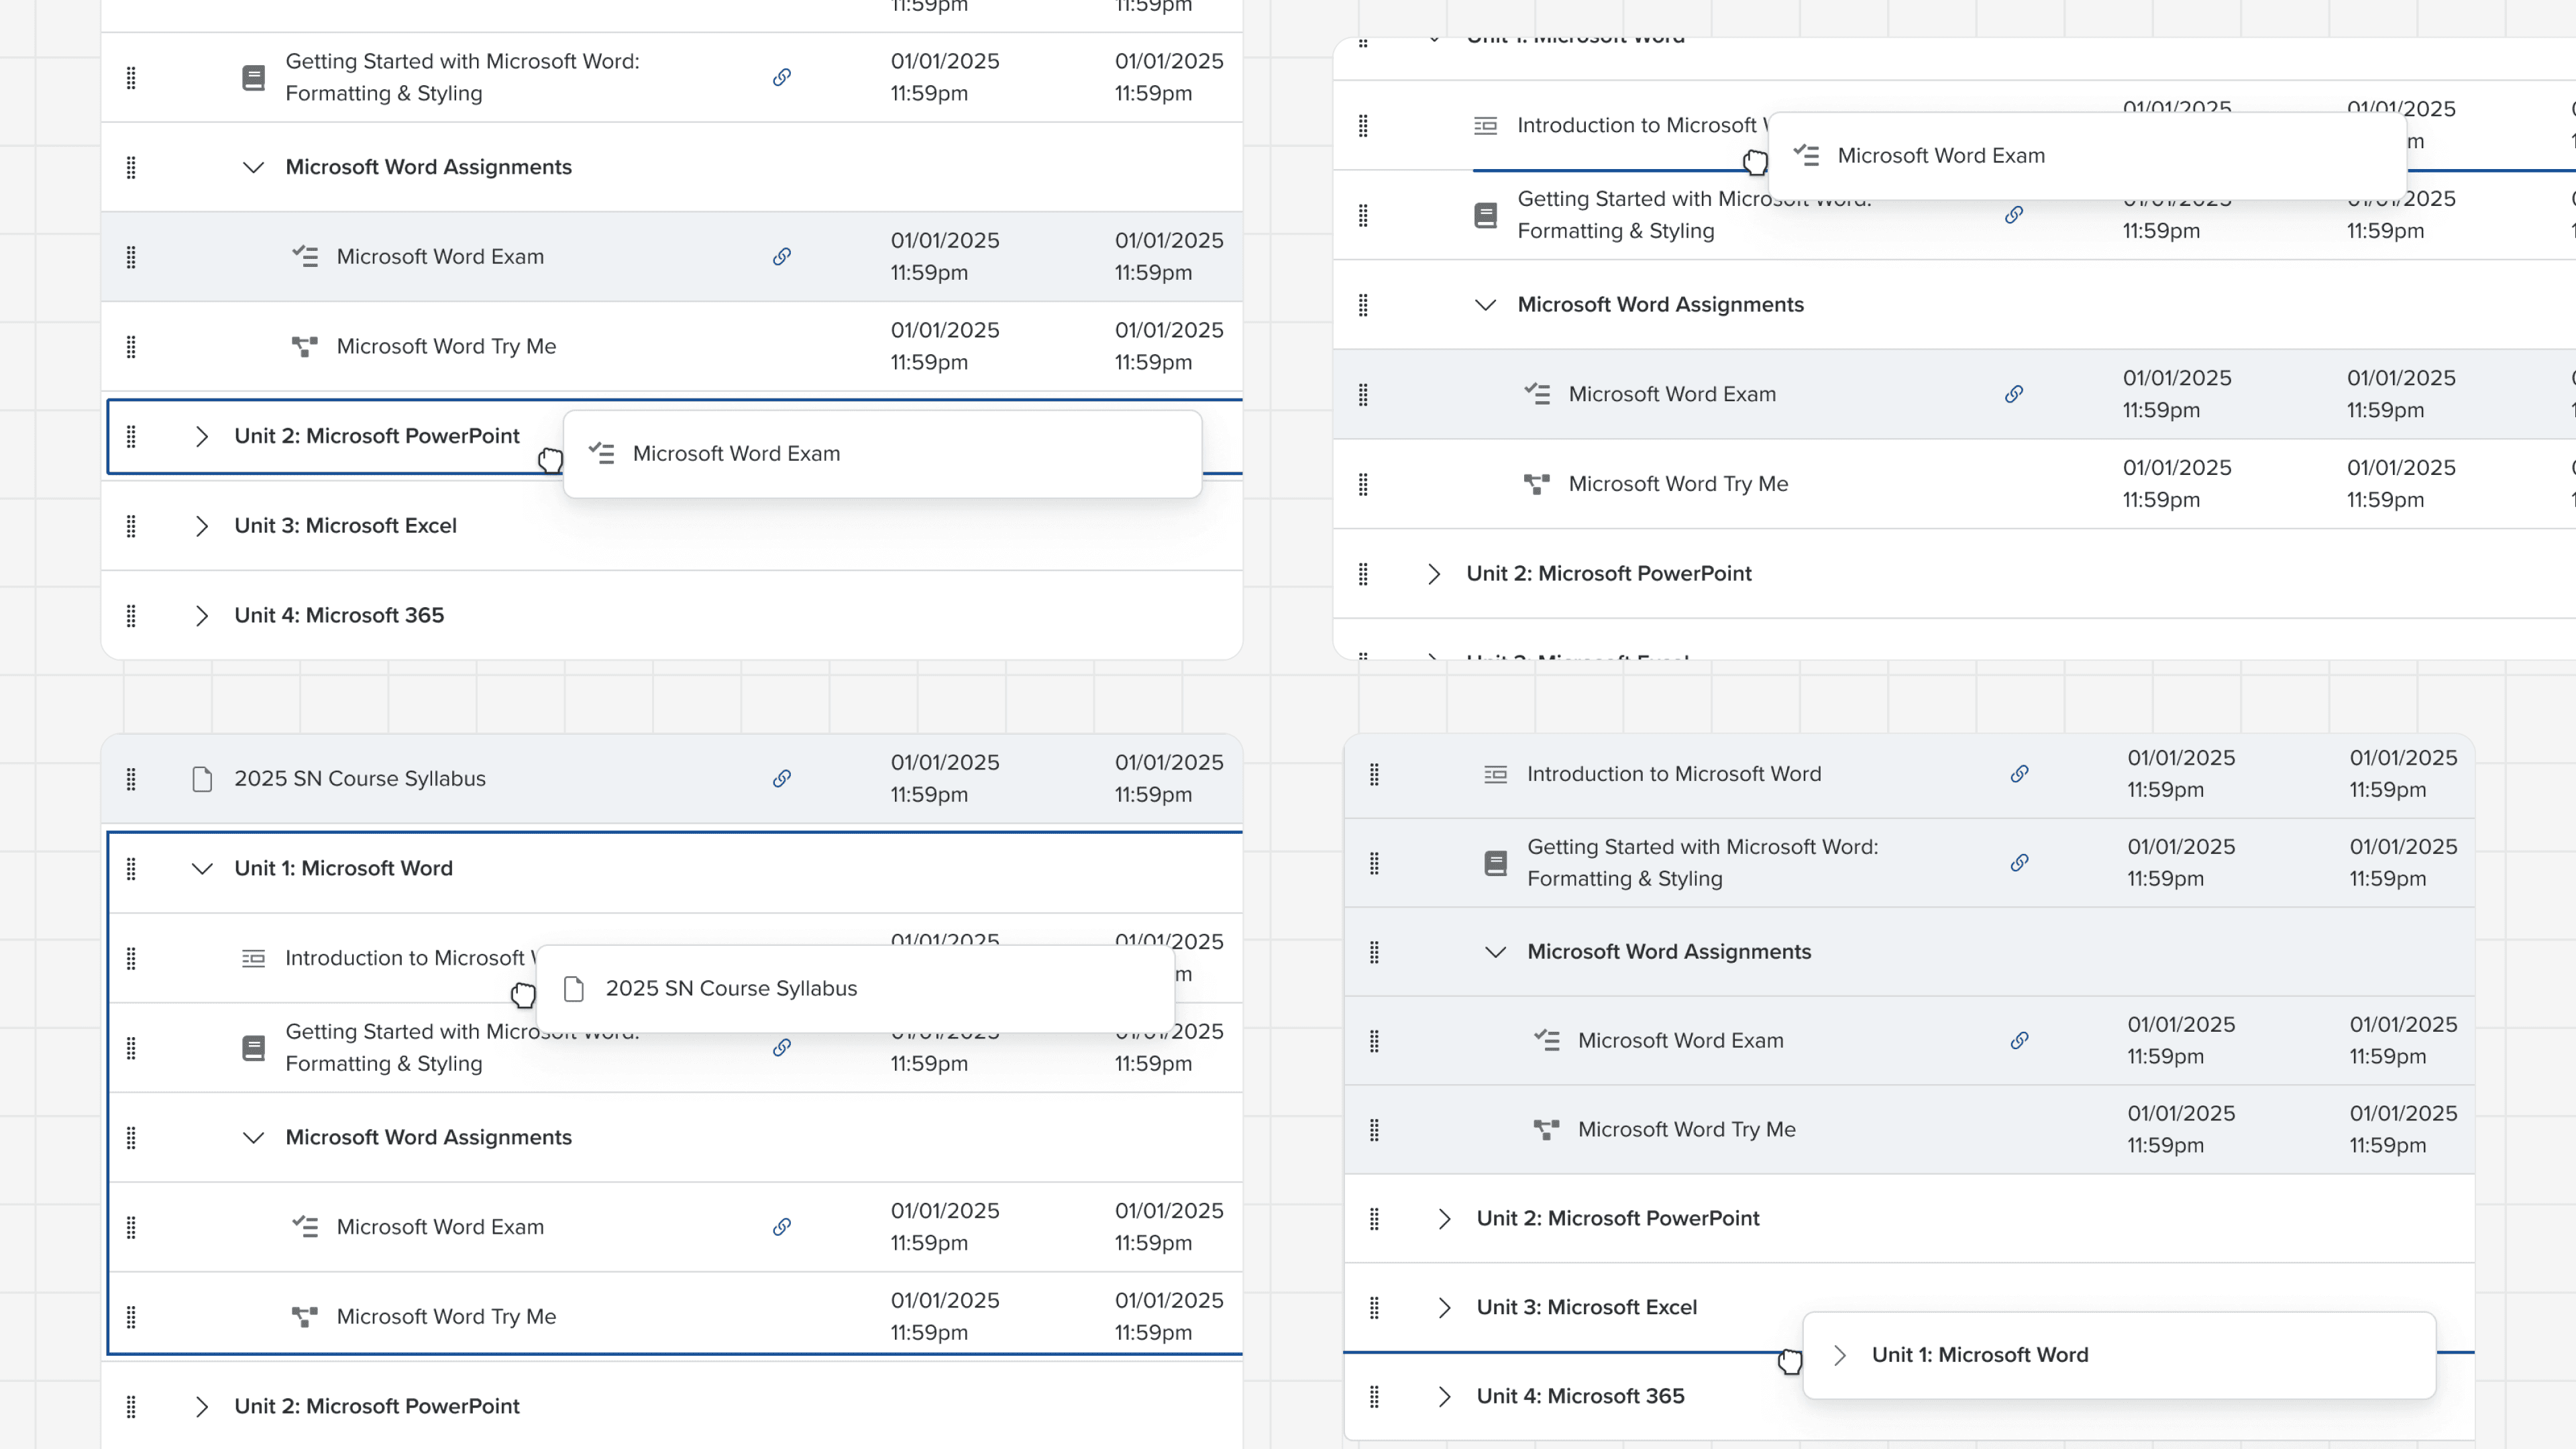
Task: Click link icon next to 2025 SN Course Syllabus
Action: coord(782,778)
